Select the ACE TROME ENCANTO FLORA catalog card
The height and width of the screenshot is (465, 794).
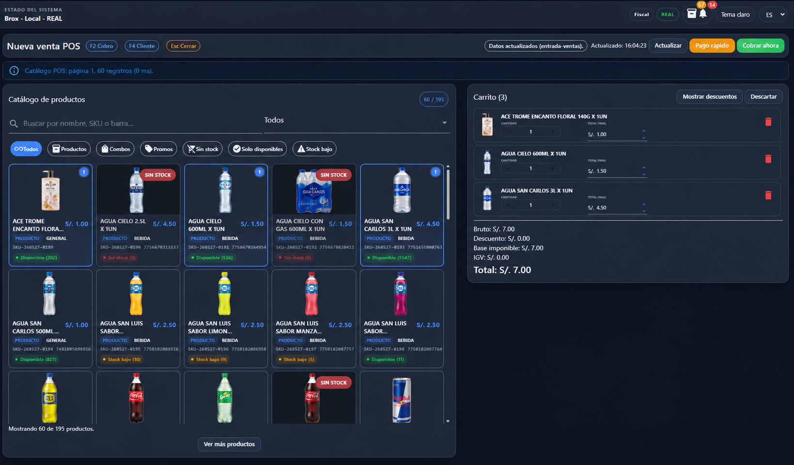click(50, 215)
